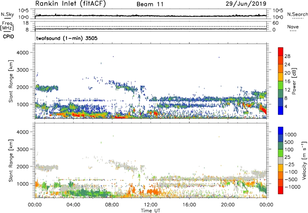Pick the bottom red Velocity segment below -1000
Image resolution: width=308 pixels, height=213 pixels.
(281, 190)
